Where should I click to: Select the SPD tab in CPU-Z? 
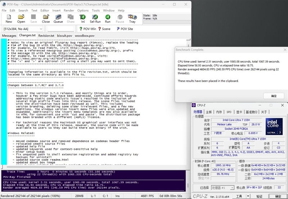[x=228, y=112]
